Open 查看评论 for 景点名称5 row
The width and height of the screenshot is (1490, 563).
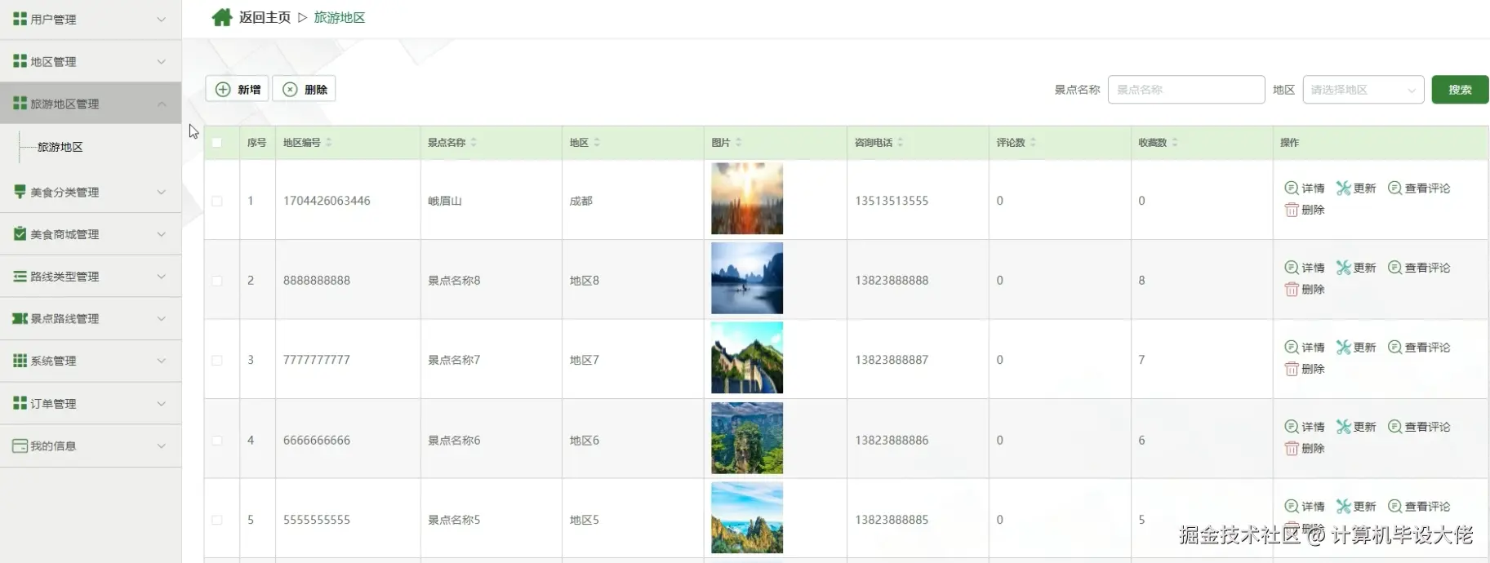(1419, 507)
